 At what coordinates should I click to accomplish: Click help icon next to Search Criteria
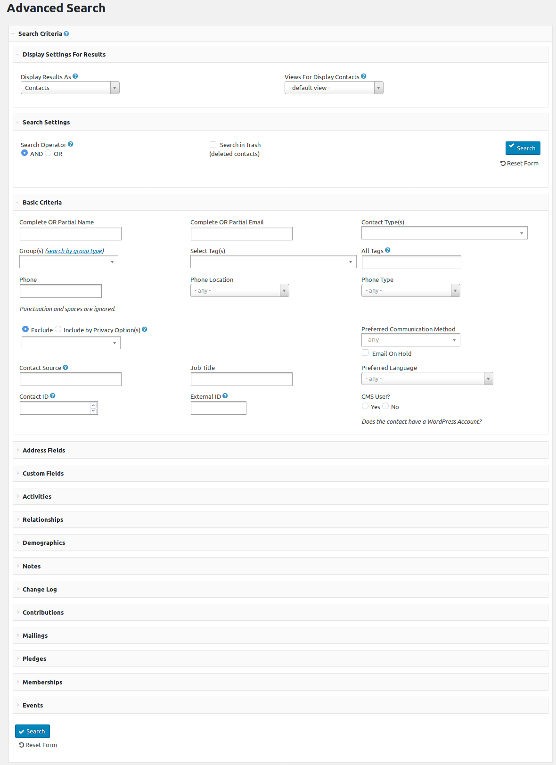pyautogui.click(x=66, y=33)
